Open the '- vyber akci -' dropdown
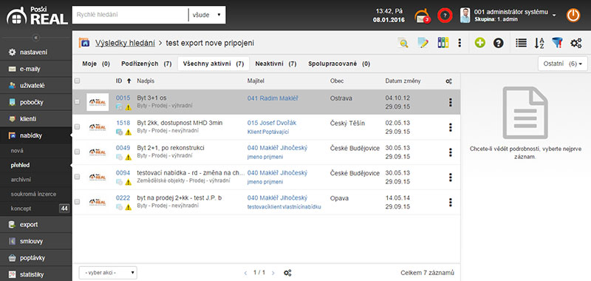Image resolution: width=591 pixels, height=281 pixels. (108, 272)
